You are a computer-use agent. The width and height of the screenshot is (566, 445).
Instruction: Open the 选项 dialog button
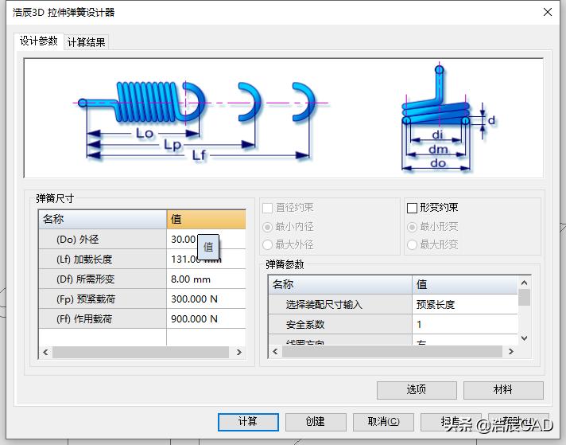pos(417,390)
